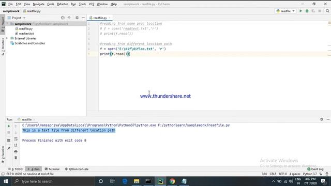This screenshot has width=331, height=186.
Task: Open the VCS menu
Action: (x=91, y=4)
